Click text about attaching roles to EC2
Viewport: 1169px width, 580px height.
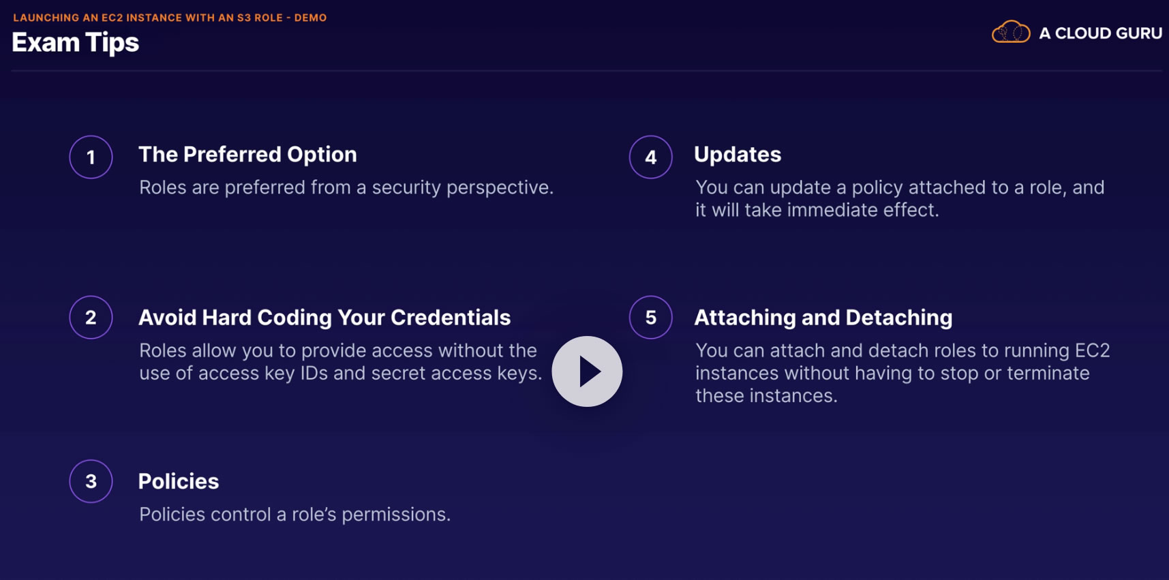(902, 373)
